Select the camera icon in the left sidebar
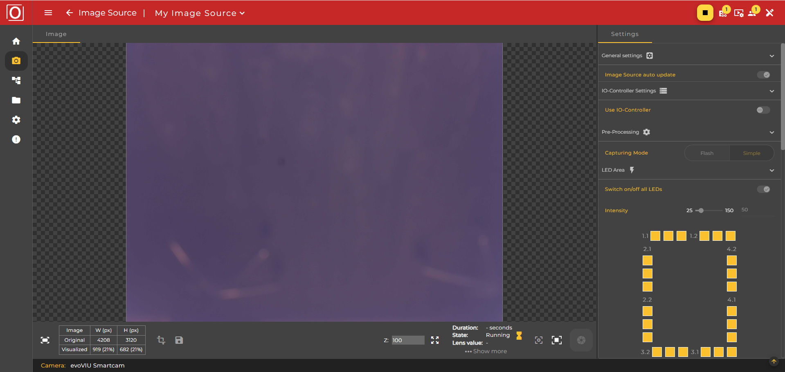The height and width of the screenshot is (372, 785). tap(16, 61)
